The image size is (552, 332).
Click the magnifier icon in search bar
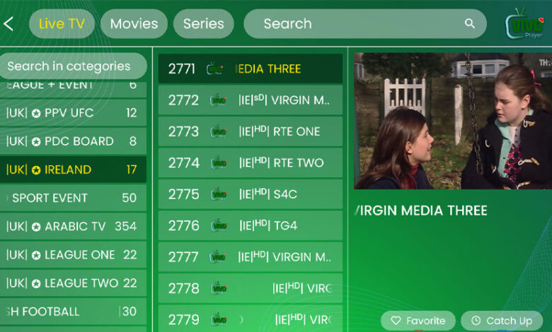coord(469,24)
